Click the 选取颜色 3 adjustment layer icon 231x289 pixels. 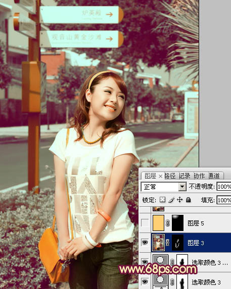[x=160, y=280]
